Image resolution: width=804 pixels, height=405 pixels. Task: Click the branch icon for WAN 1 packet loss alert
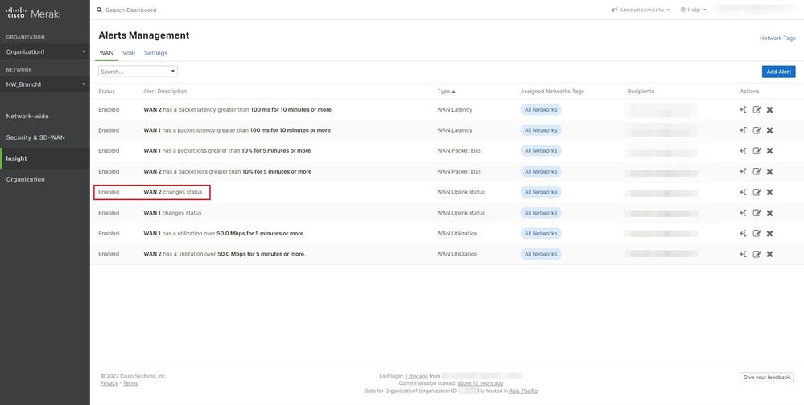pos(744,151)
